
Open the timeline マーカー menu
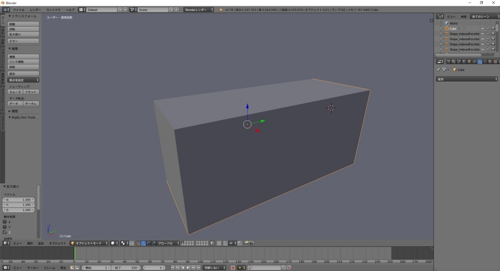point(32,268)
